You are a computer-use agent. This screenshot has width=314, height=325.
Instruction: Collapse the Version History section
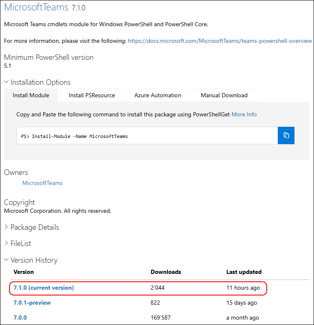coord(31,260)
